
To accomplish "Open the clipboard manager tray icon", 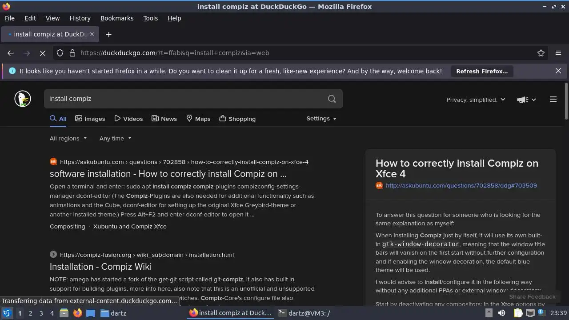I will [x=518, y=313].
